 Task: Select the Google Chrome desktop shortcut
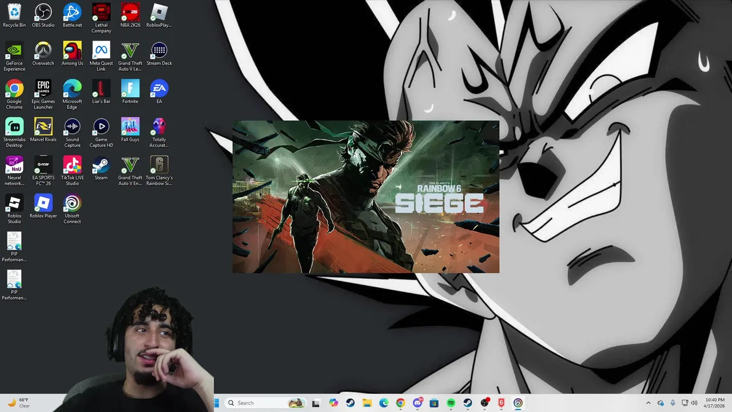pyautogui.click(x=14, y=95)
